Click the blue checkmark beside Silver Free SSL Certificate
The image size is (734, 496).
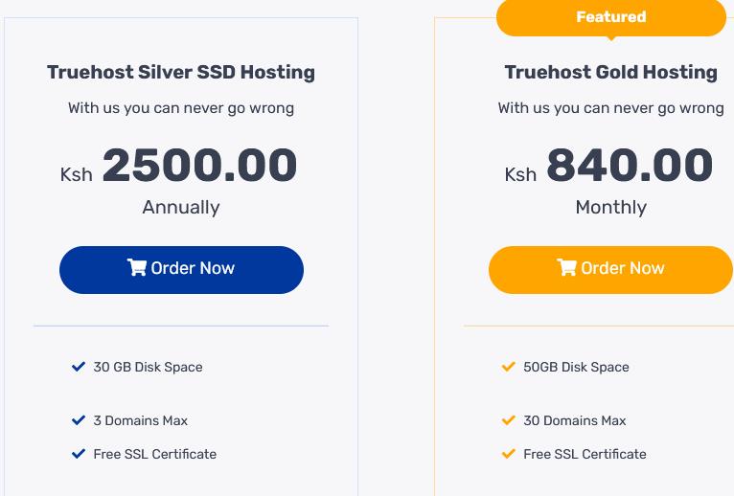point(79,454)
